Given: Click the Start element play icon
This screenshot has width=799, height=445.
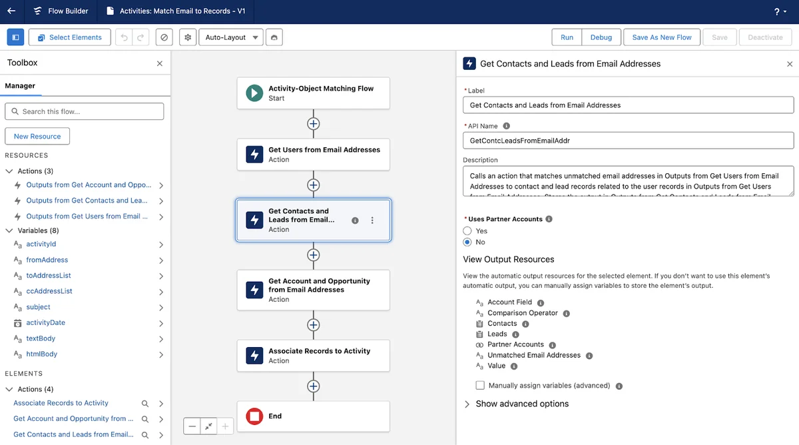Looking at the screenshot, I should (x=254, y=93).
